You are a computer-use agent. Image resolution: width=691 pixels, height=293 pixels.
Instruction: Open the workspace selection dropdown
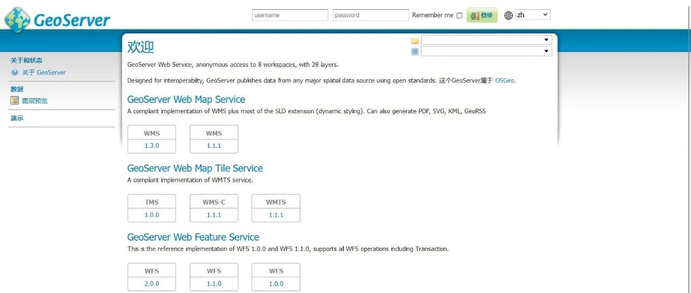(x=486, y=40)
